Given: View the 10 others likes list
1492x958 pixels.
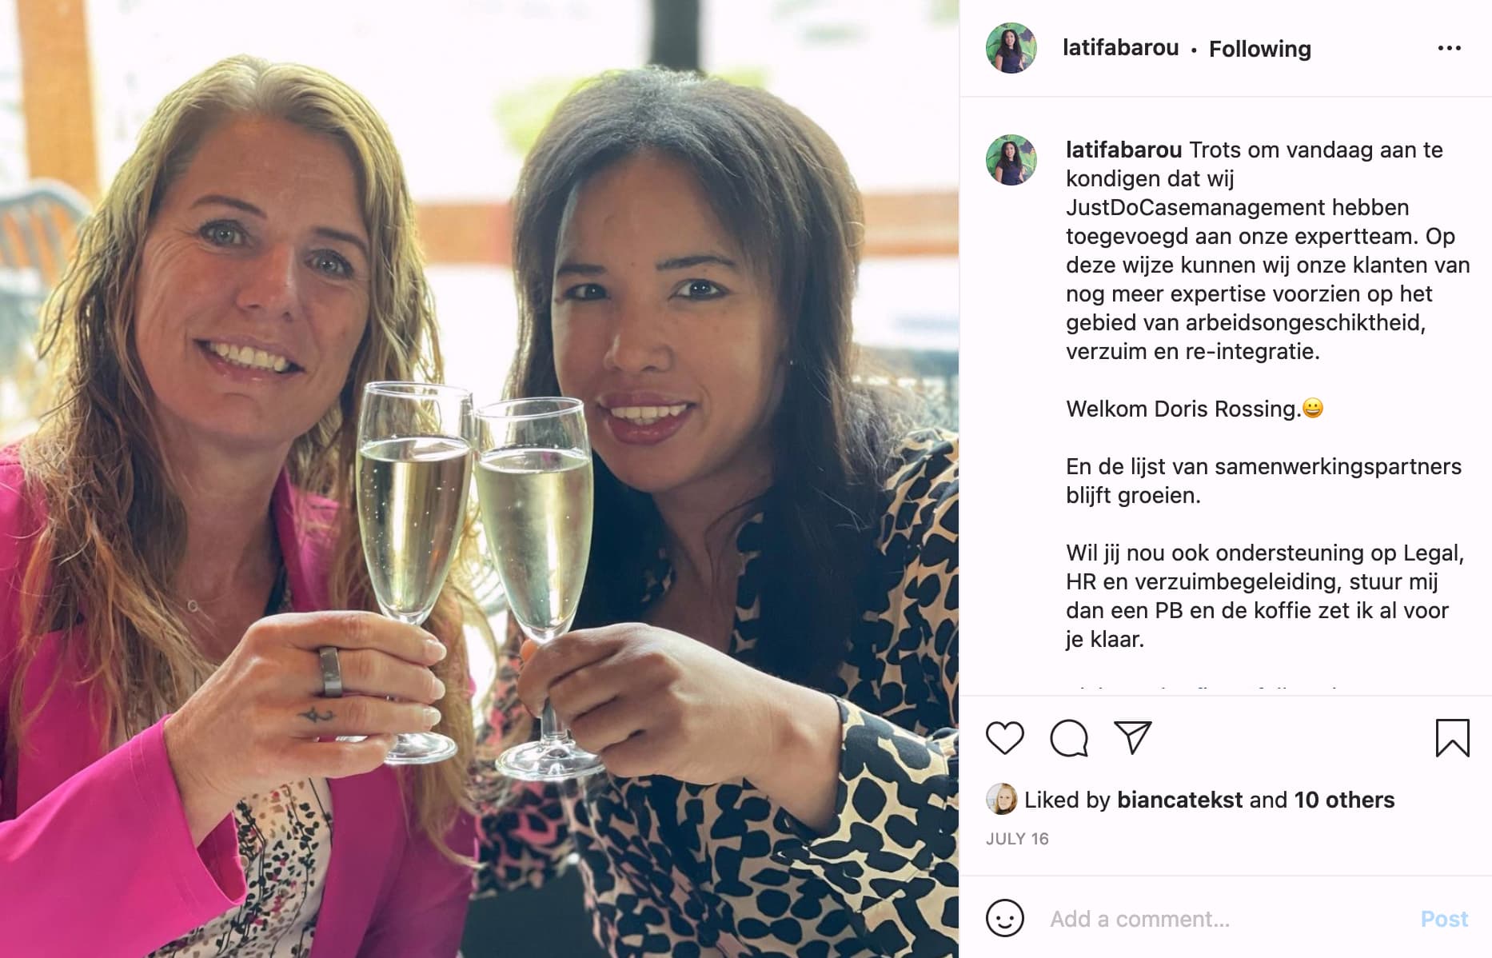Looking at the screenshot, I should (1344, 800).
